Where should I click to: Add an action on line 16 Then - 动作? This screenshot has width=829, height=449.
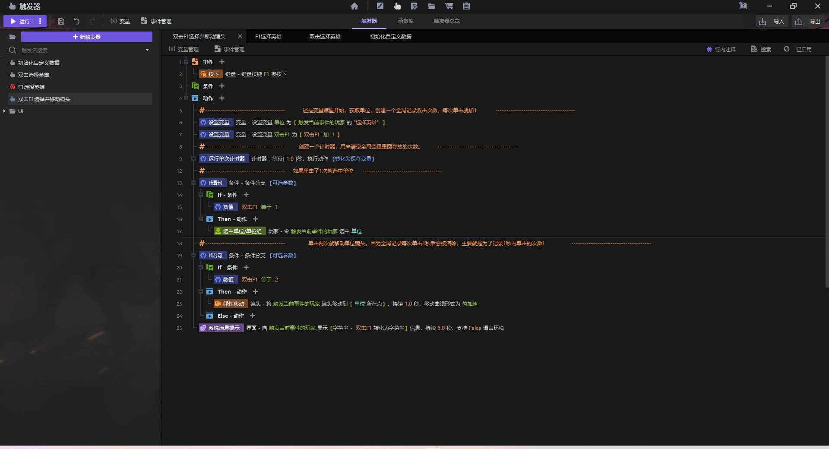pos(256,219)
